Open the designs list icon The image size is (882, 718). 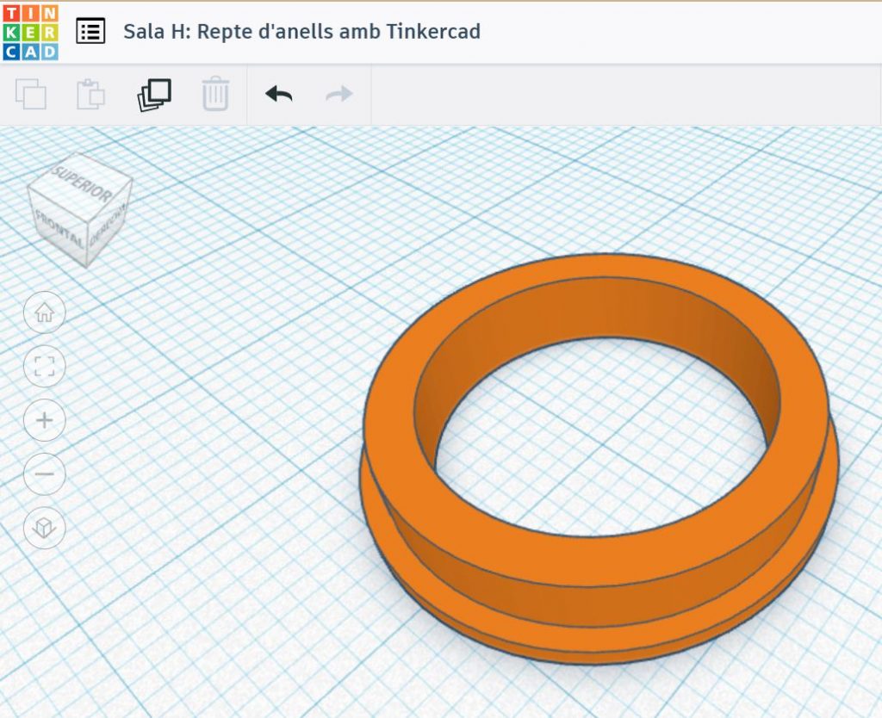pos(90,32)
